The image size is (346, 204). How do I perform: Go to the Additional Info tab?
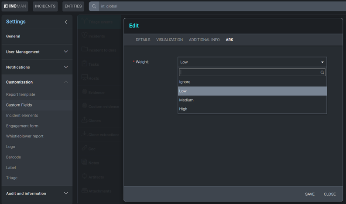tap(204, 40)
